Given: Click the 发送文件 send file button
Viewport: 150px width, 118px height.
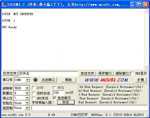Looking at the screenshot, I should (x=87, y=73).
